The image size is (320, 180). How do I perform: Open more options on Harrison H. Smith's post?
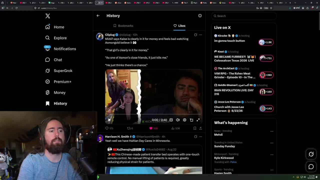200,137
